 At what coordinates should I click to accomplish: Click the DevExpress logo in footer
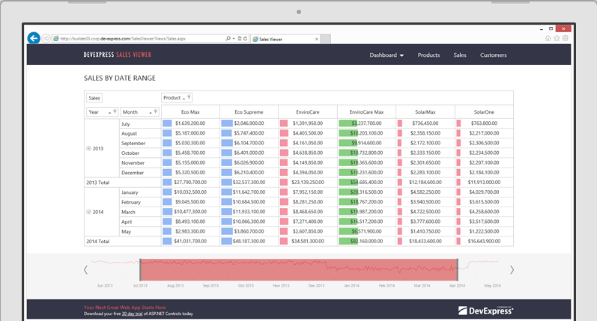(x=485, y=311)
